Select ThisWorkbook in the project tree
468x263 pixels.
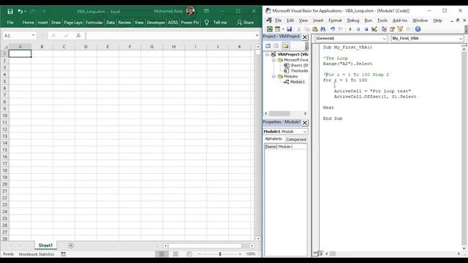tap(299, 71)
